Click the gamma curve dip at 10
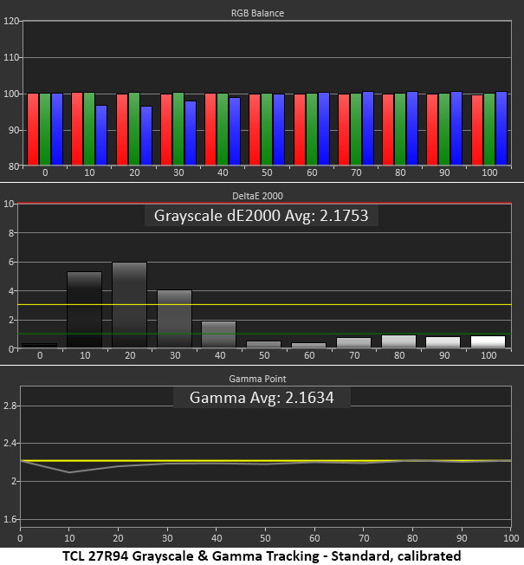The image size is (524, 565). pos(69,472)
